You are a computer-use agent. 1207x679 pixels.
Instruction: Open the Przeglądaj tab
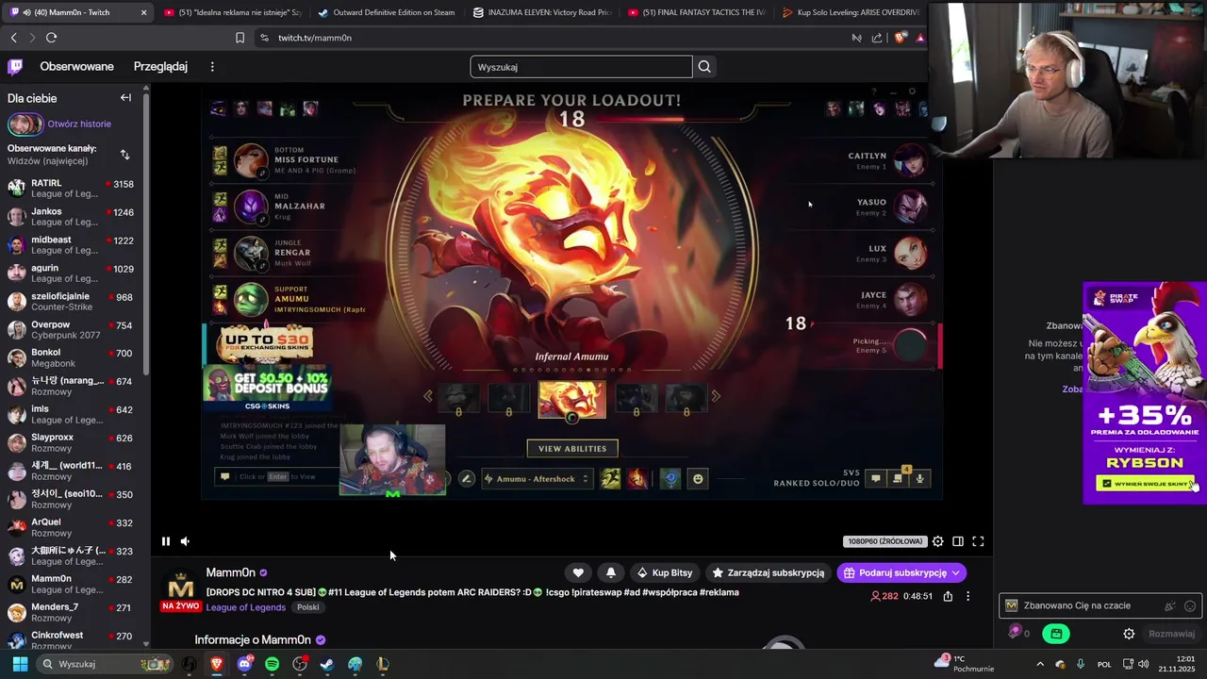pyautogui.click(x=160, y=67)
